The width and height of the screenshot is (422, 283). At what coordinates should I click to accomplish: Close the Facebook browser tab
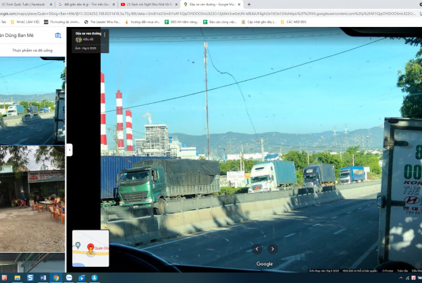tap(51, 5)
